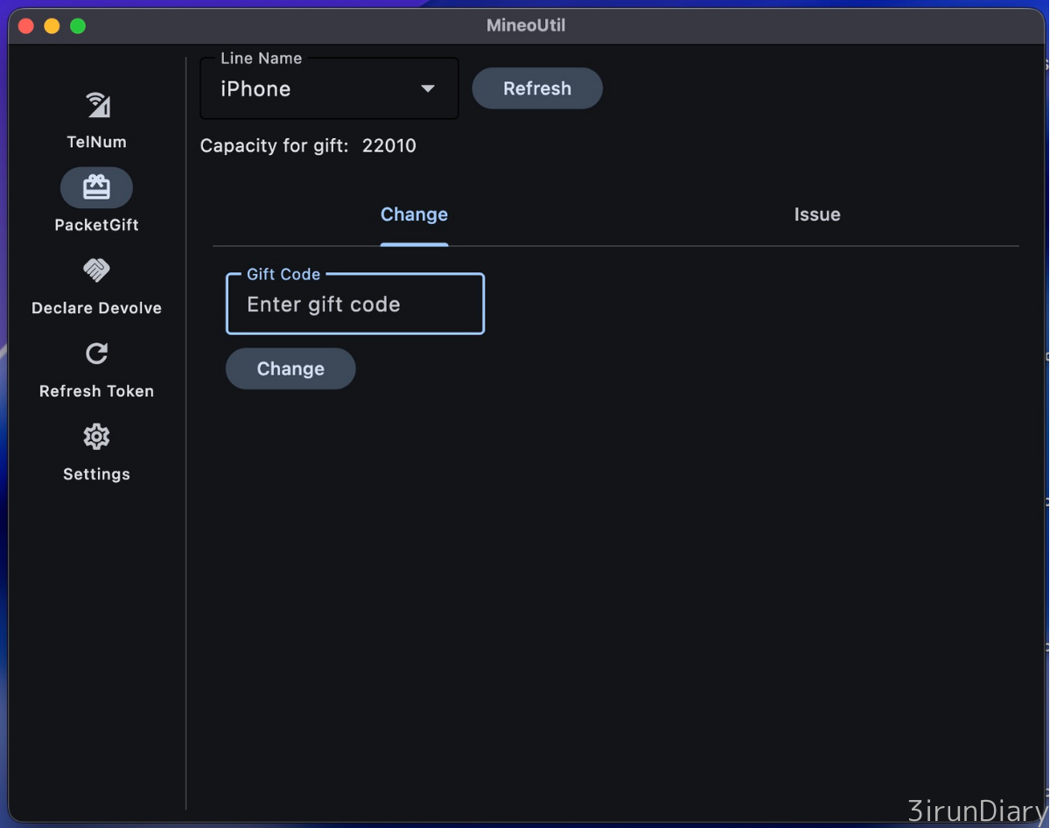Switch to the Issue tab
Screen dimensions: 1050x828
click(x=816, y=215)
